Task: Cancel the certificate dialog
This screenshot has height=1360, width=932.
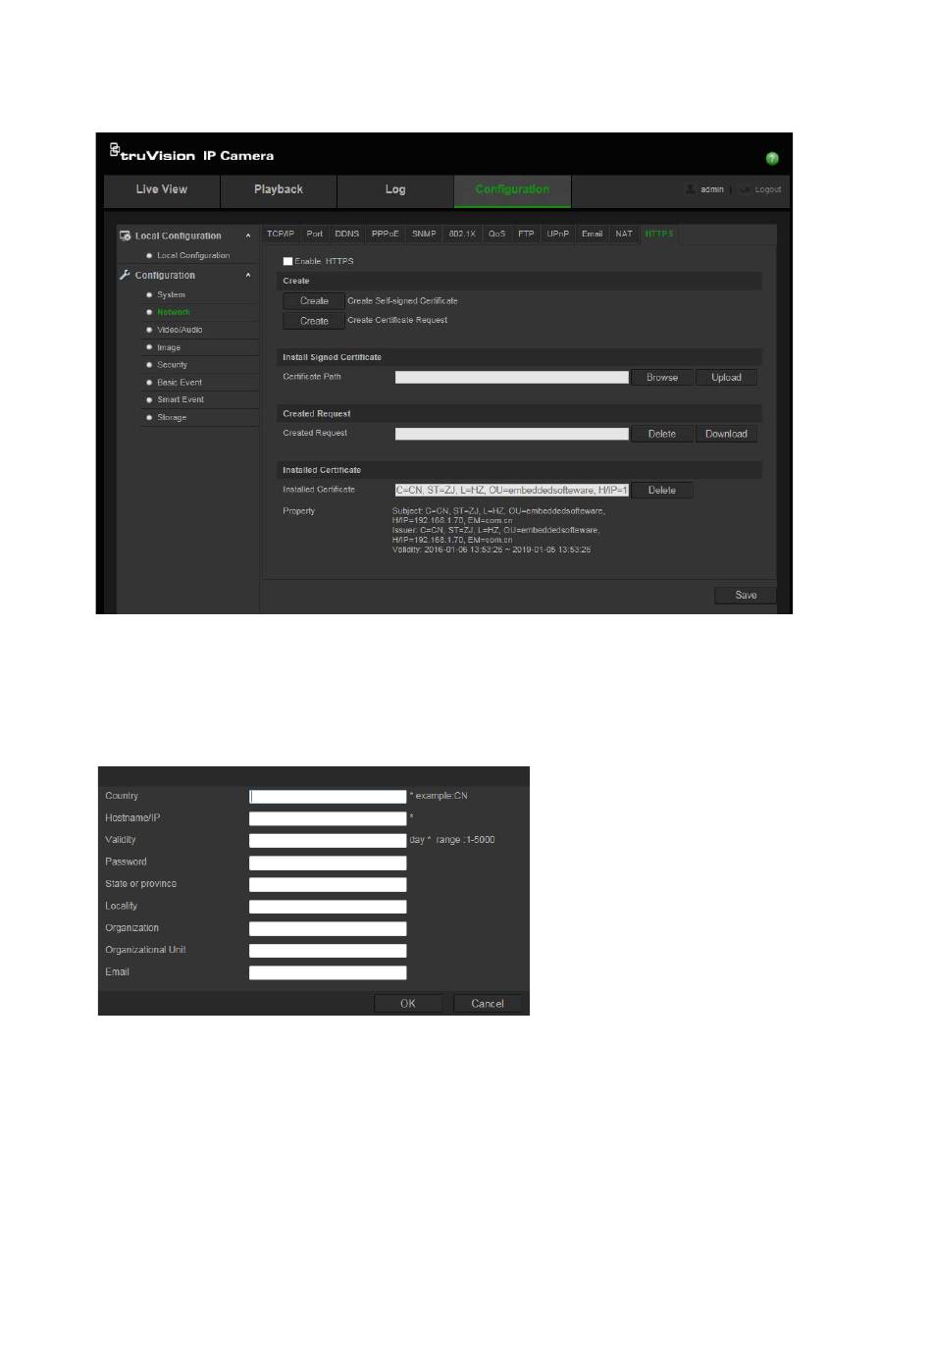Action: coord(488,1003)
